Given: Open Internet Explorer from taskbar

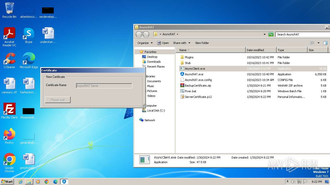Looking at the screenshot, I should point(20,182).
